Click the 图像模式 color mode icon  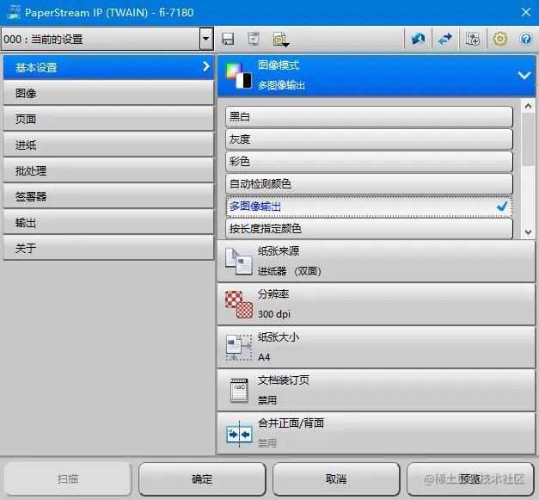coord(238,76)
